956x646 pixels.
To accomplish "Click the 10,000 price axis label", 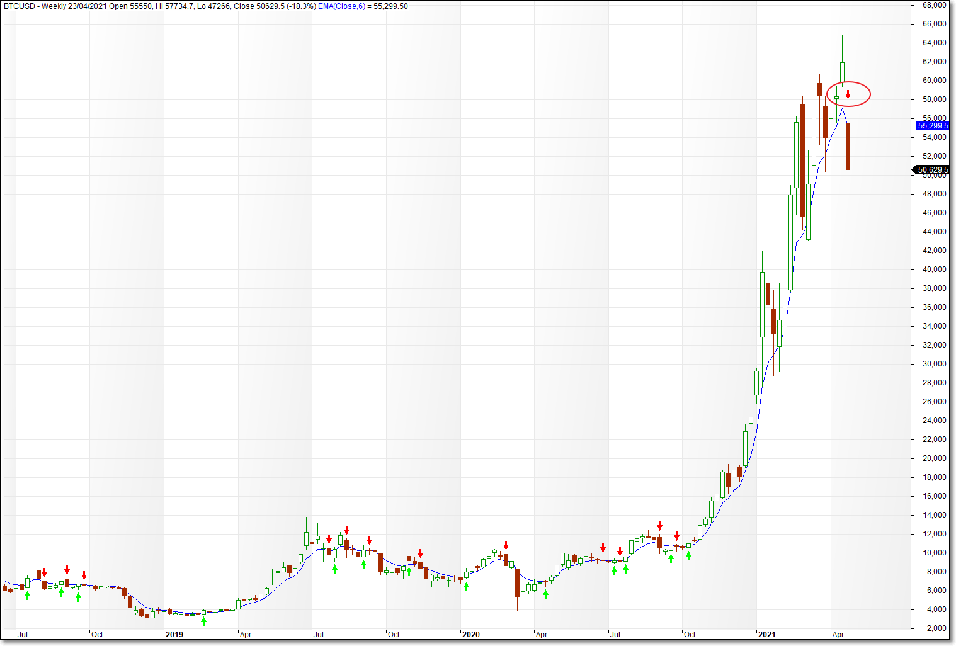I will [935, 553].
